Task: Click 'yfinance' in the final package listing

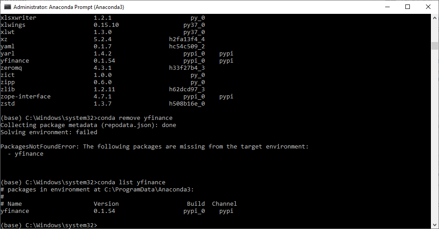Action: coord(15,211)
